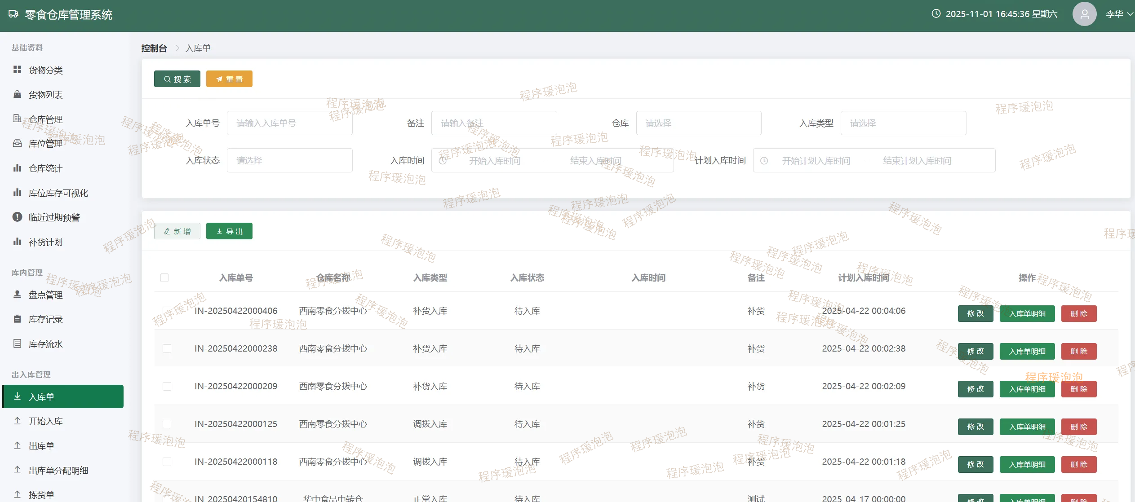Viewport: 1135px width, 502px height.
Task: Click 入库单明细 for IN-20250422000406
Action: tap(1027, 313)
